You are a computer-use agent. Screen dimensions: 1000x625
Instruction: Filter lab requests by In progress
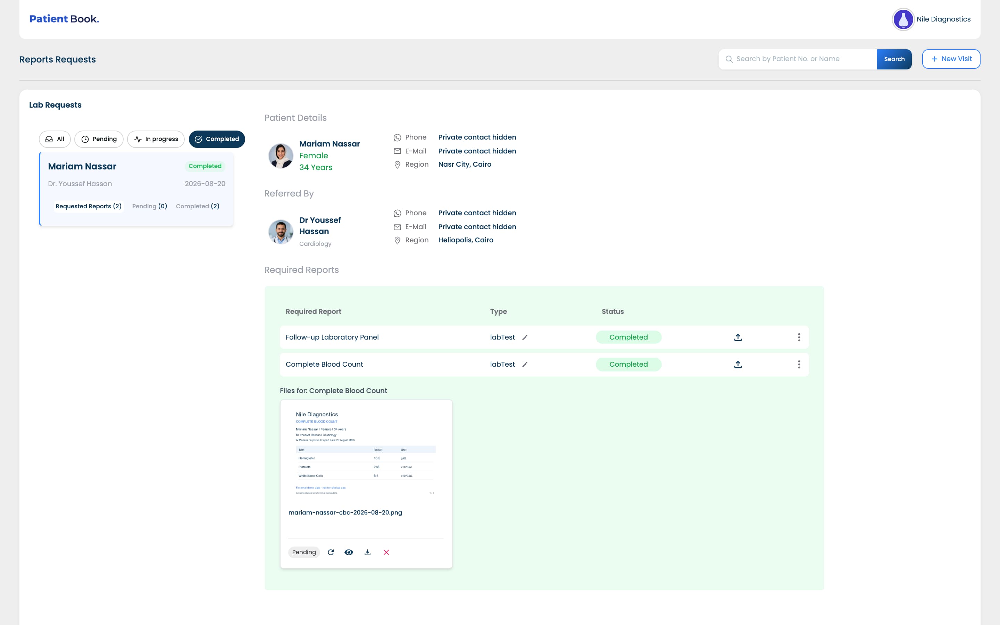coord(156,139)
